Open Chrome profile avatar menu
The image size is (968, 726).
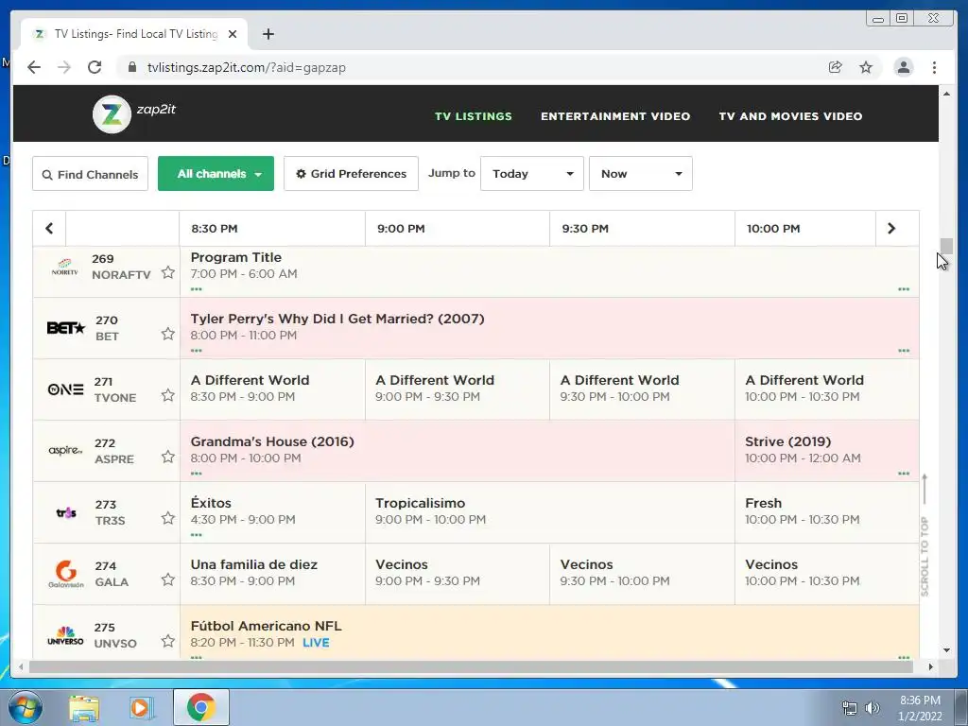coord(903,67)
